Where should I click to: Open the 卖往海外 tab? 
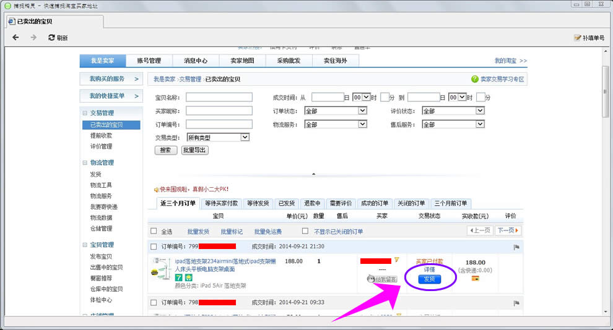click(x=335, y=61)
